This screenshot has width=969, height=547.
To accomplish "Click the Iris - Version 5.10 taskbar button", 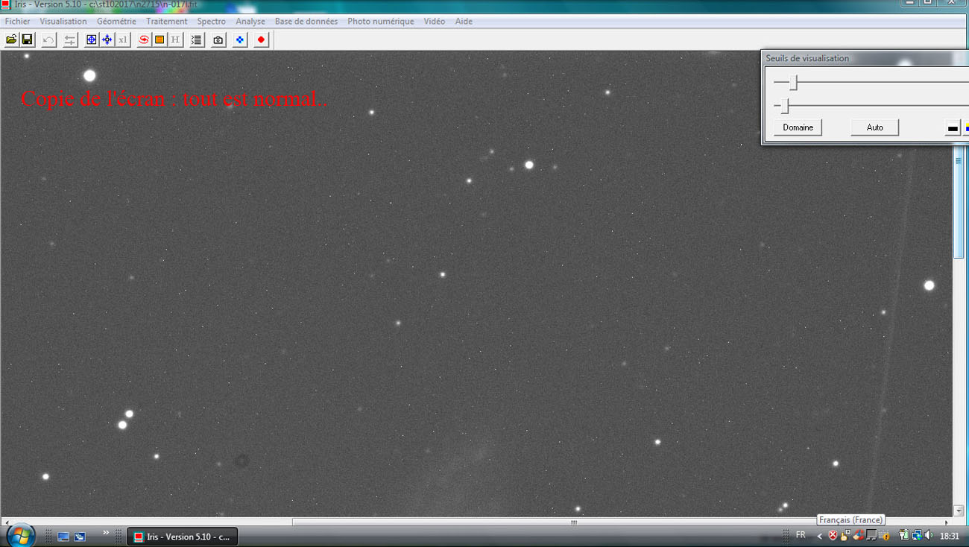I will [183, 537].
